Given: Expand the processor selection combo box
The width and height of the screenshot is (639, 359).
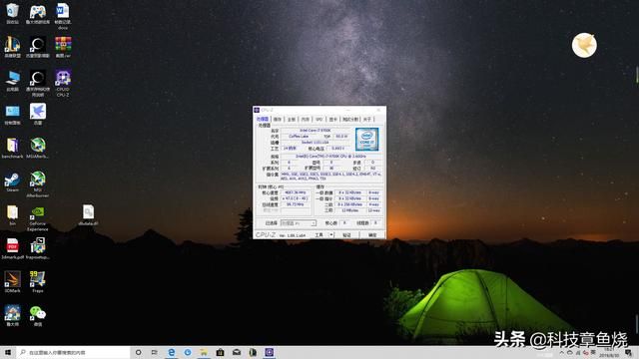Looking at the screenshot, I should (x=299, y=223).
